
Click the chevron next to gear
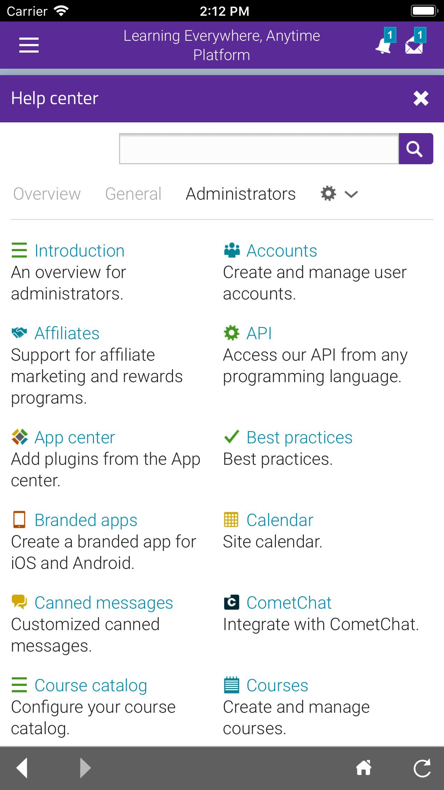(x=351, y=194)
